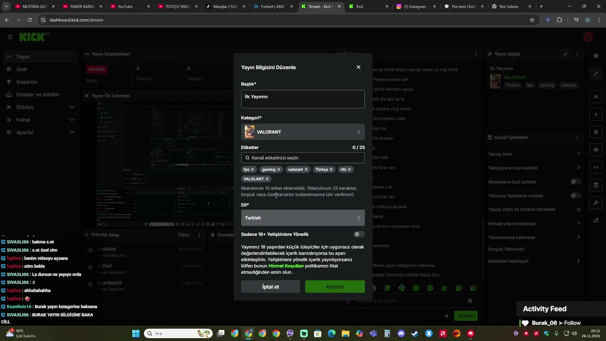Open Microsoft Edge from the taskbar

click(x=331, y=333)
